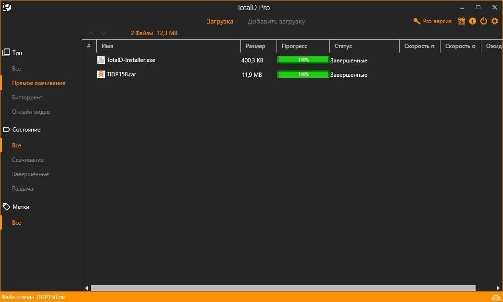Image resolution: width=503 pixels, height=302 pixels.
Task: Click the Метки tag icon
Action: (x=6, y=207)
